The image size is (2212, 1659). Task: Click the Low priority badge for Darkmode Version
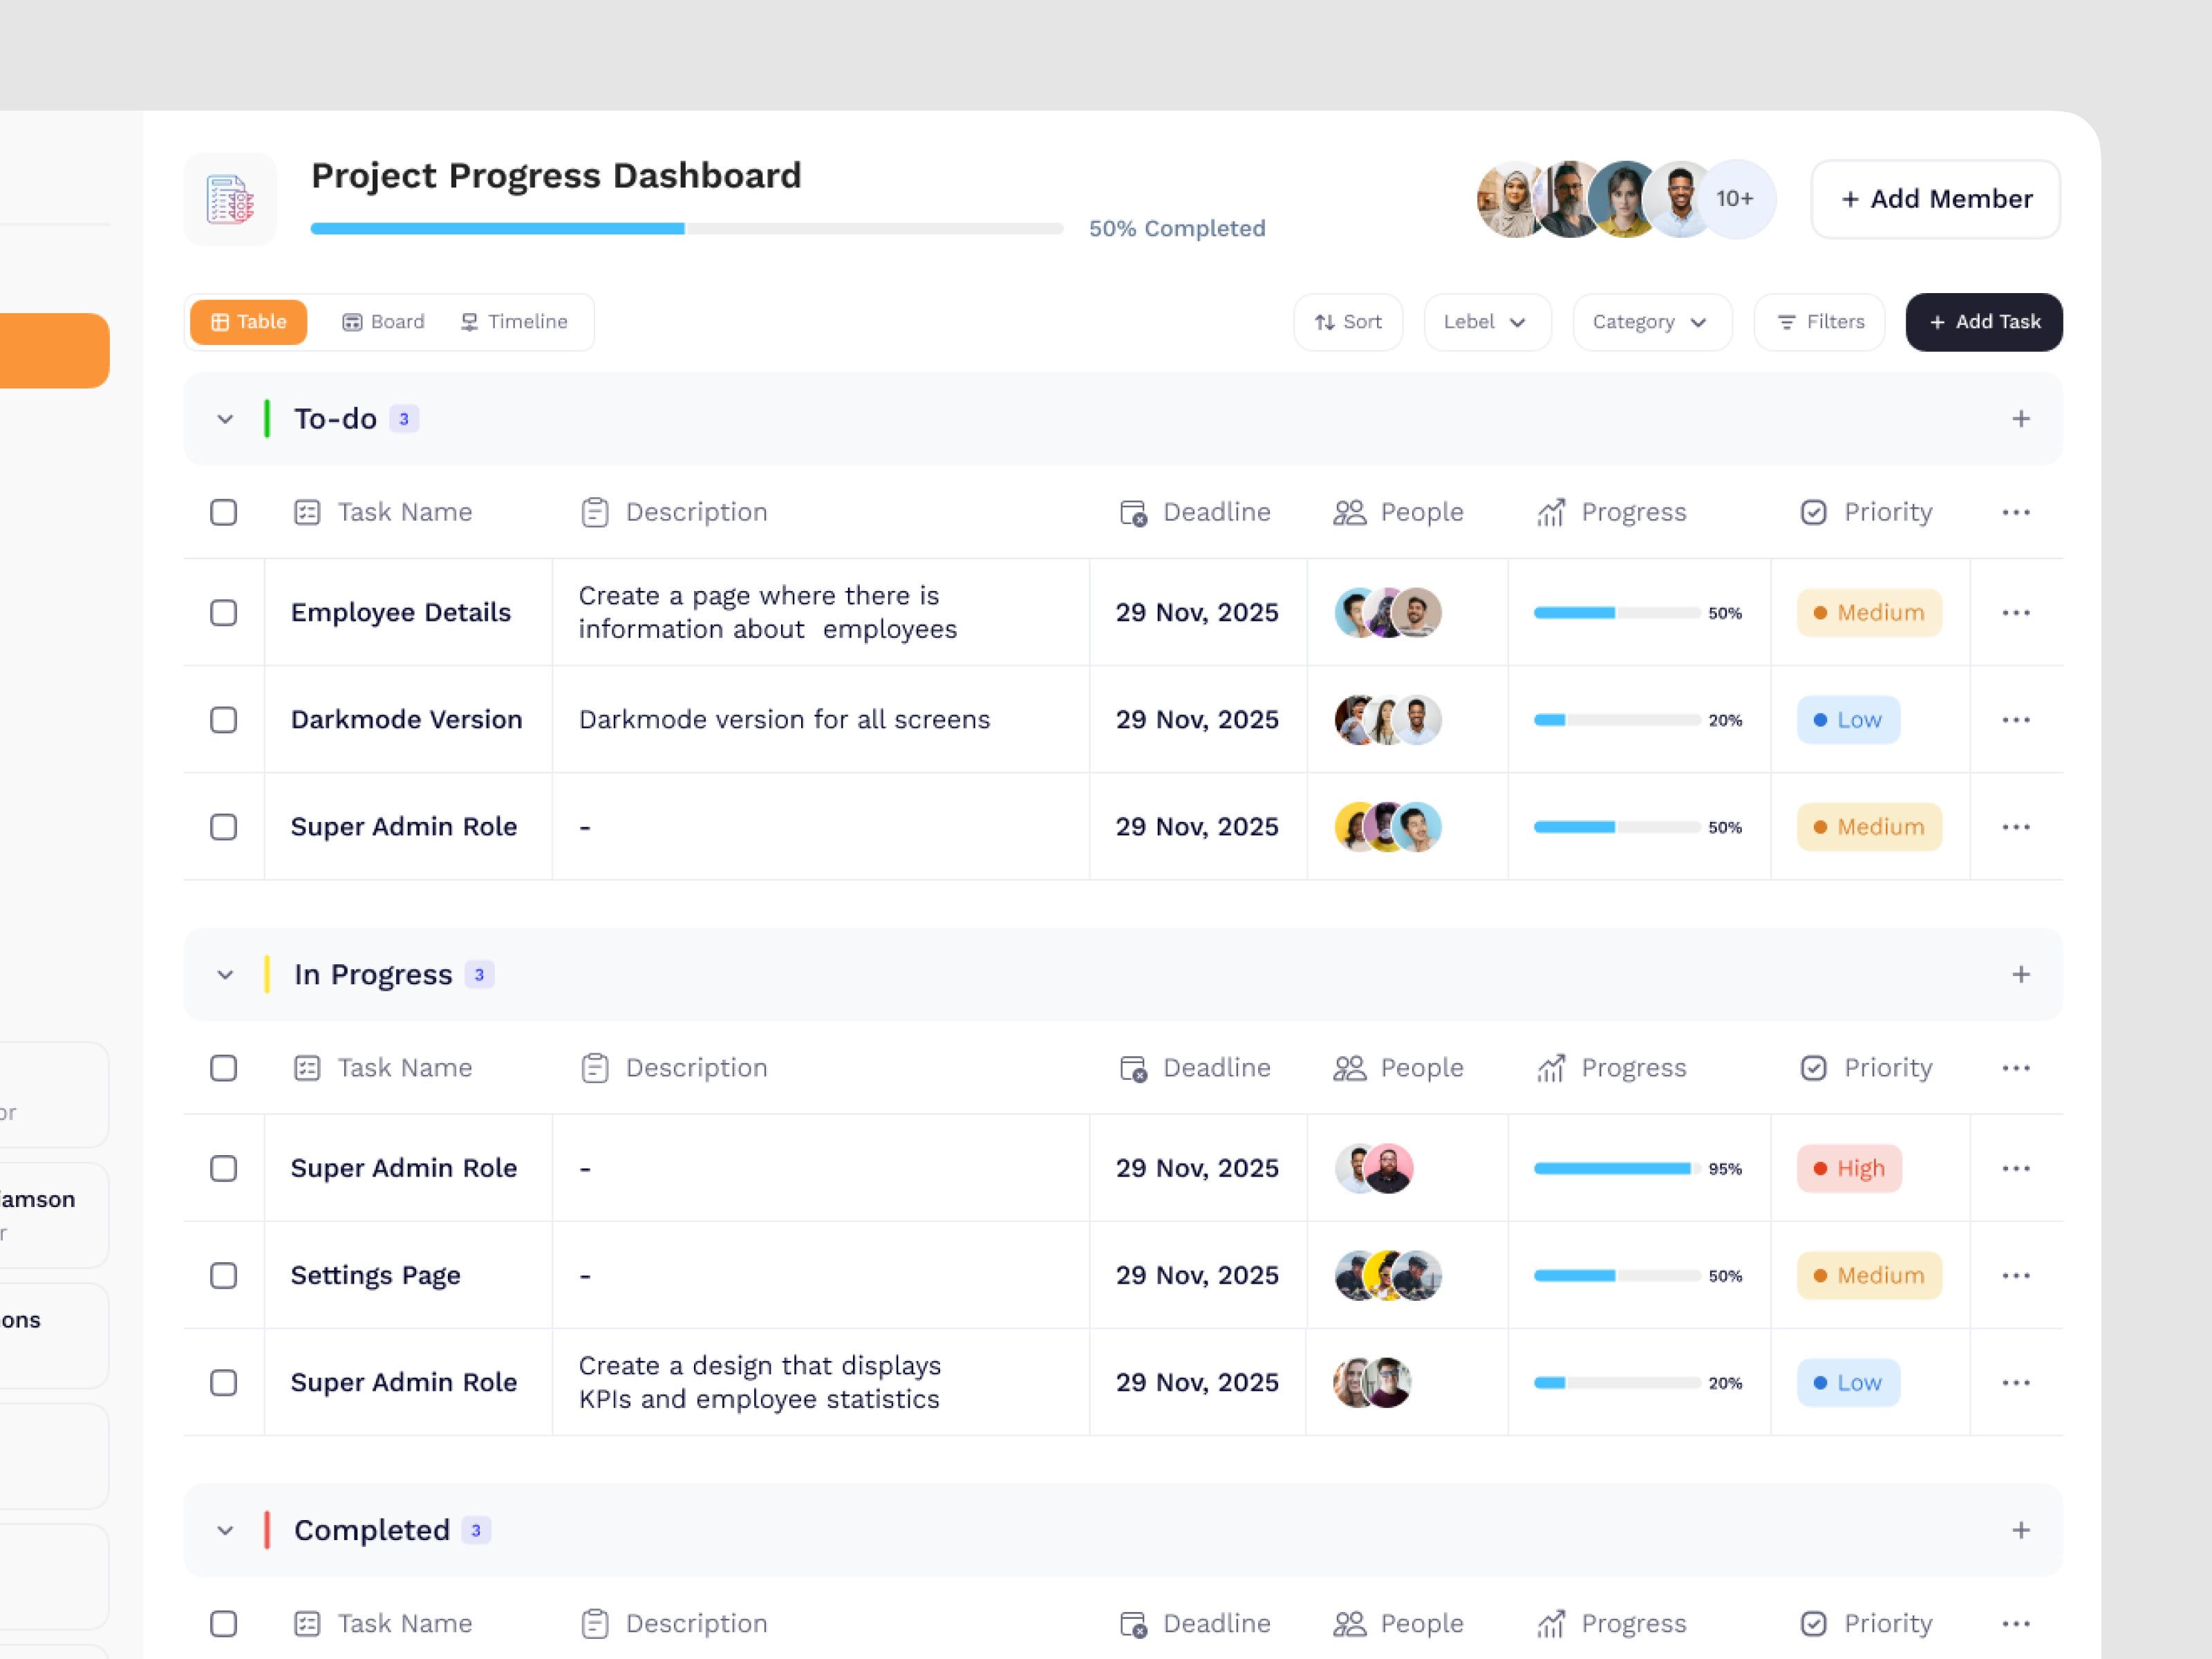pos(1848,720)
